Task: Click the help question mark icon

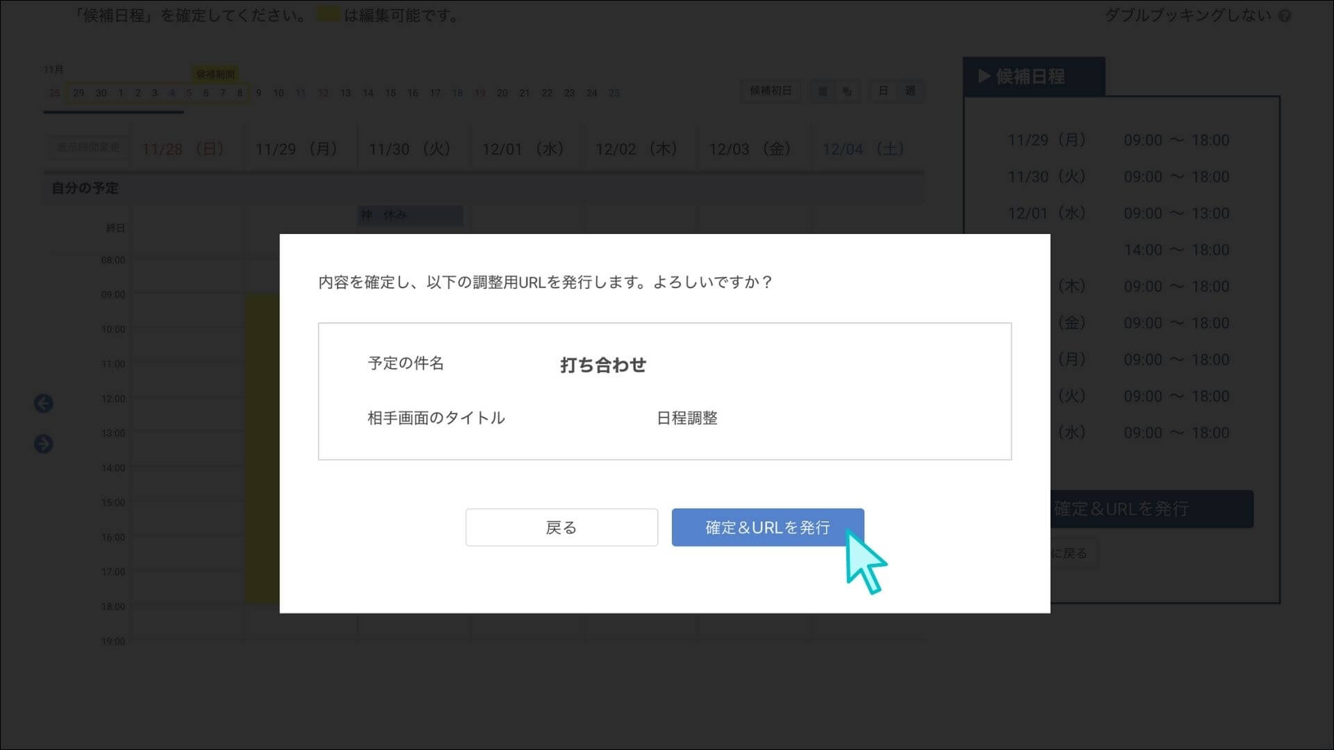Action: click(x=1285, y=15)
